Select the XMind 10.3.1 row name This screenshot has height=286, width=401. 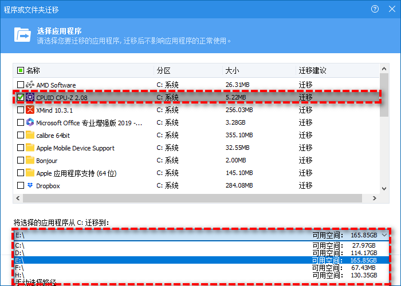point(54,110)
